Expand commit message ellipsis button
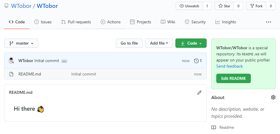 [64, 61]
